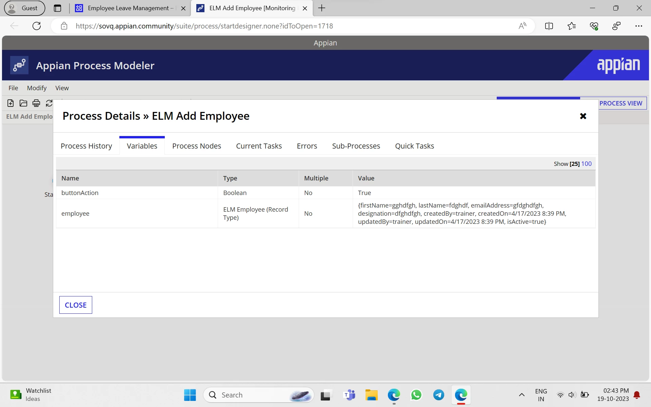Click the Multiple column header
This screenshot has height=407, width=651.
coord(326,178)
